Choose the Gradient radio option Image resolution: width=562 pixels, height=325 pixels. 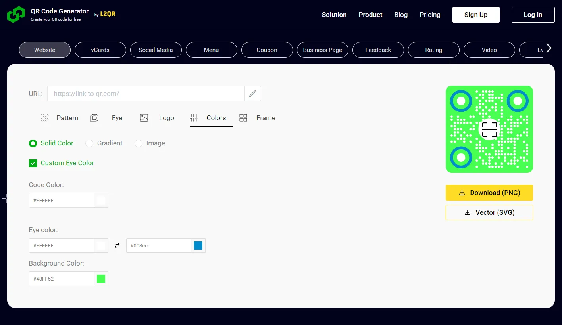(x=90, y=143)
